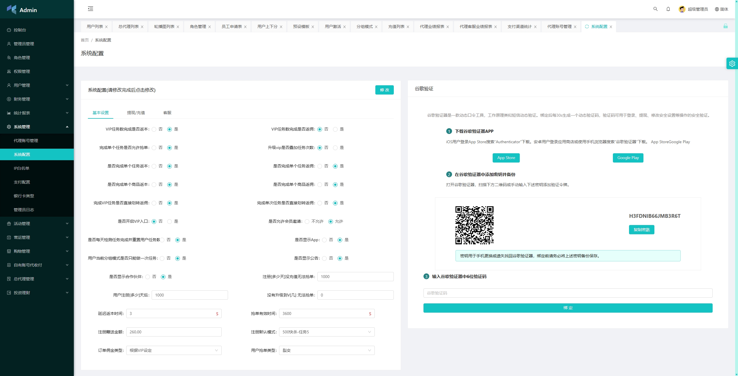The width and height of the screenshot is (738, 376).
Task: Click the green lock icon at tab bar end
Action: coord(725,26)
